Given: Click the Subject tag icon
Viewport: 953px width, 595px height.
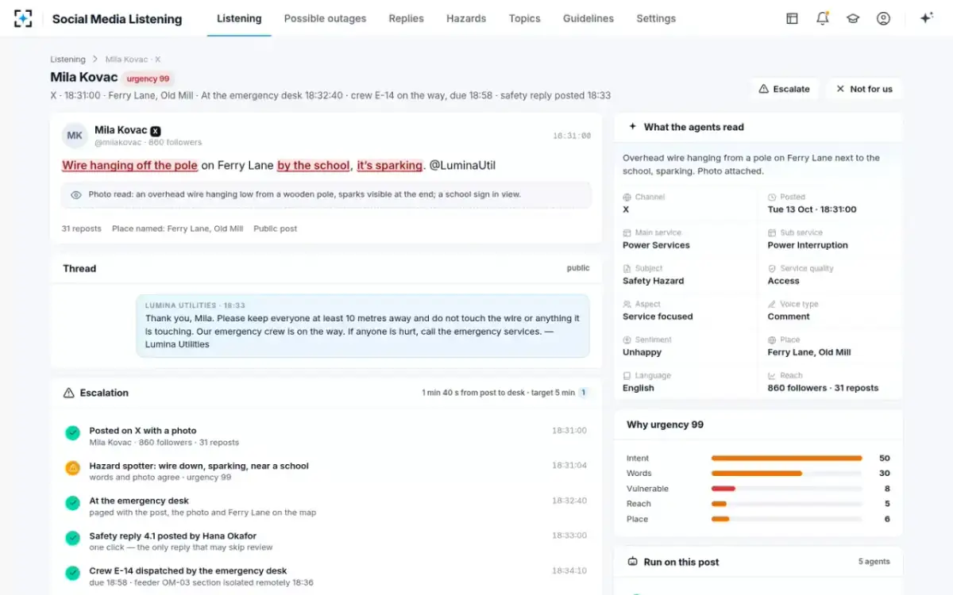Looking at the screenshot, I should click(x=627, y=268).
